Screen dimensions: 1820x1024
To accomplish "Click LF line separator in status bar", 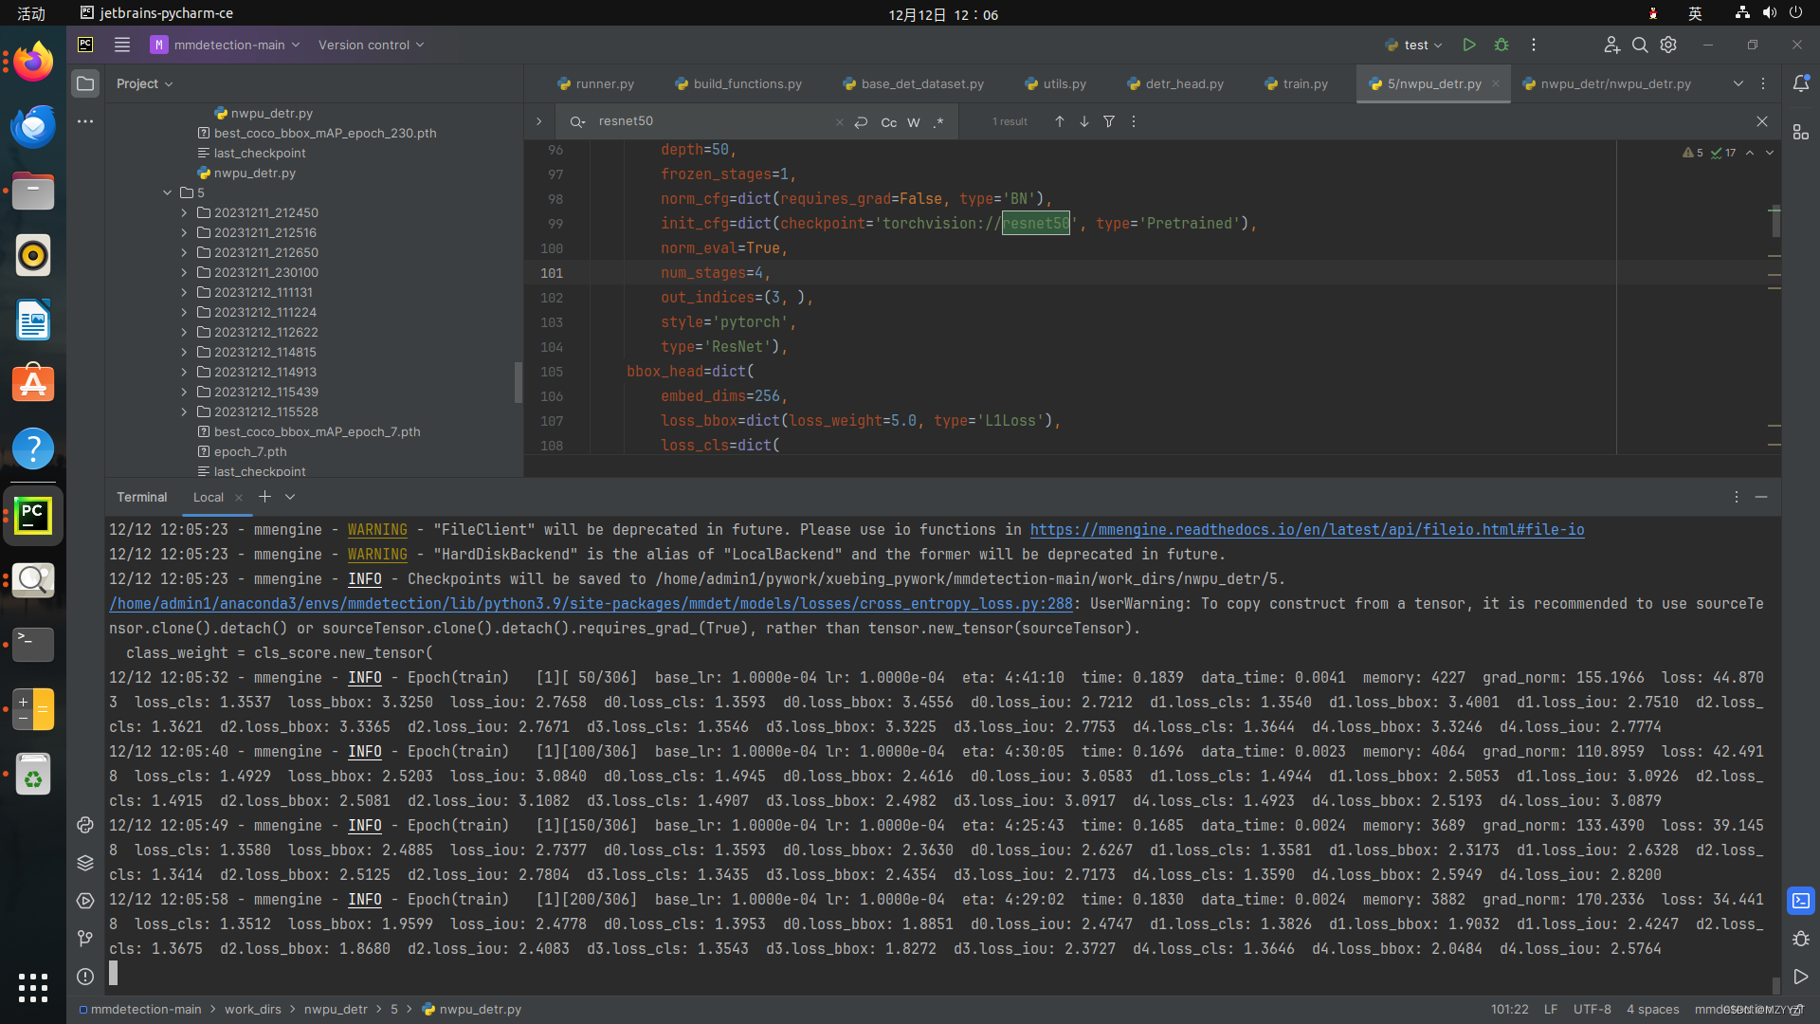I will [1551, 1009].
